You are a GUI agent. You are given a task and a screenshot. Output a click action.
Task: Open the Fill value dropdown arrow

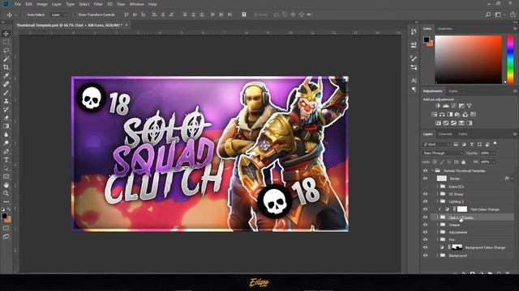(494, 162)
